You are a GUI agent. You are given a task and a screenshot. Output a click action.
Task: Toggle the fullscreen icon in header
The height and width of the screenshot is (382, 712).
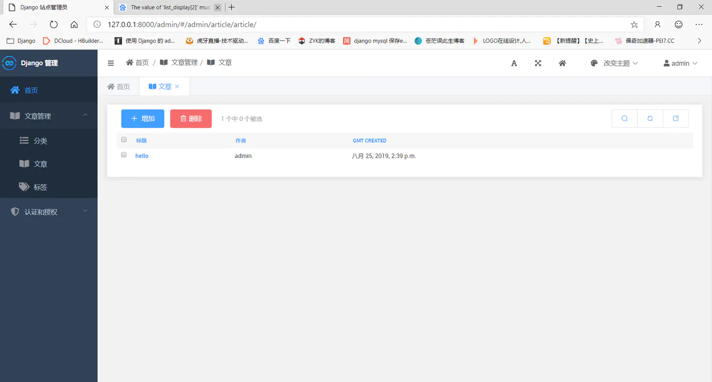coord(538,63)
